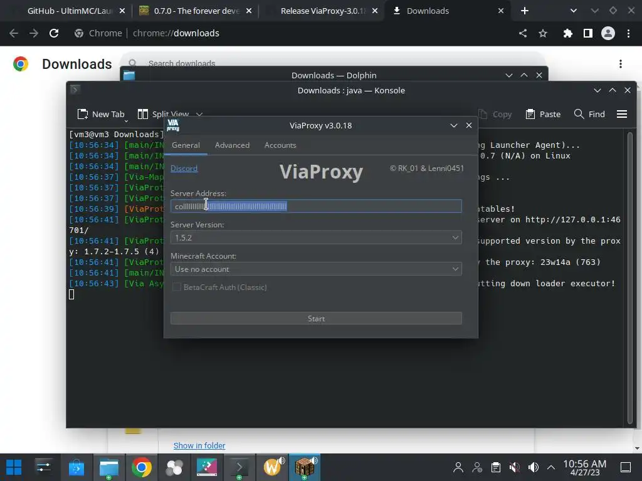The width and height of the screenshot is (642, 481).
Task: Switch to the GitHub UltimMC browser tab
Action: pyautogui.click(x=70, y=11)
